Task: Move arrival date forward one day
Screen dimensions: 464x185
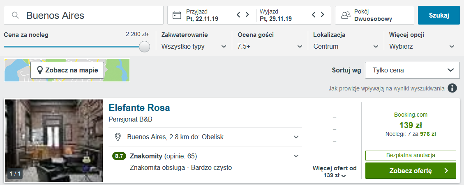Action: click(247, 14)
